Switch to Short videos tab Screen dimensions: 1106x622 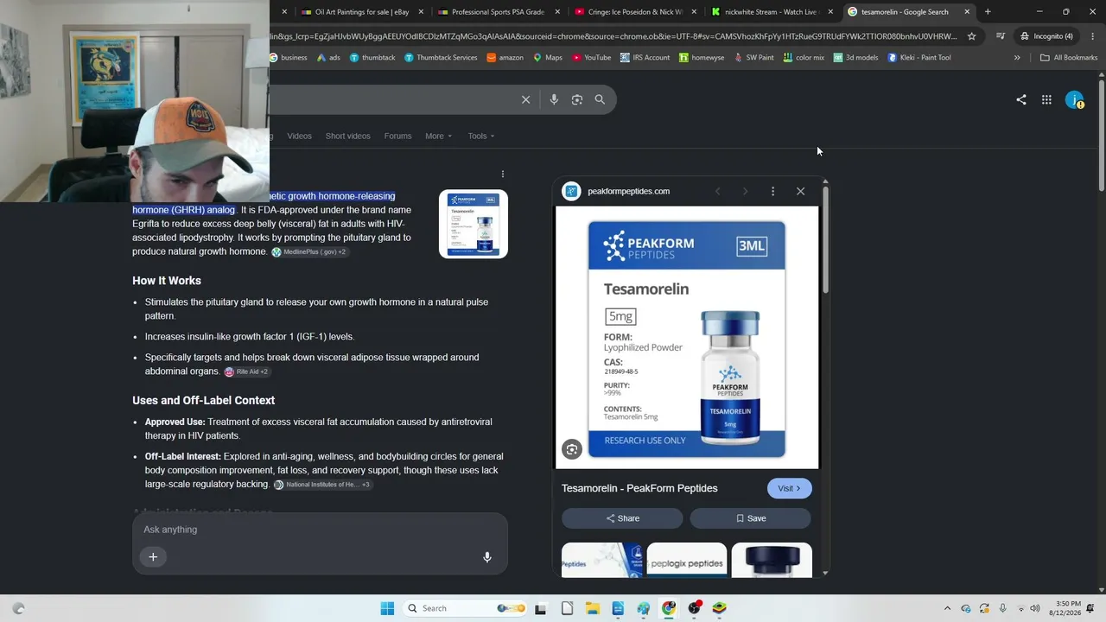pyautogui.click(x=347, y=136)
